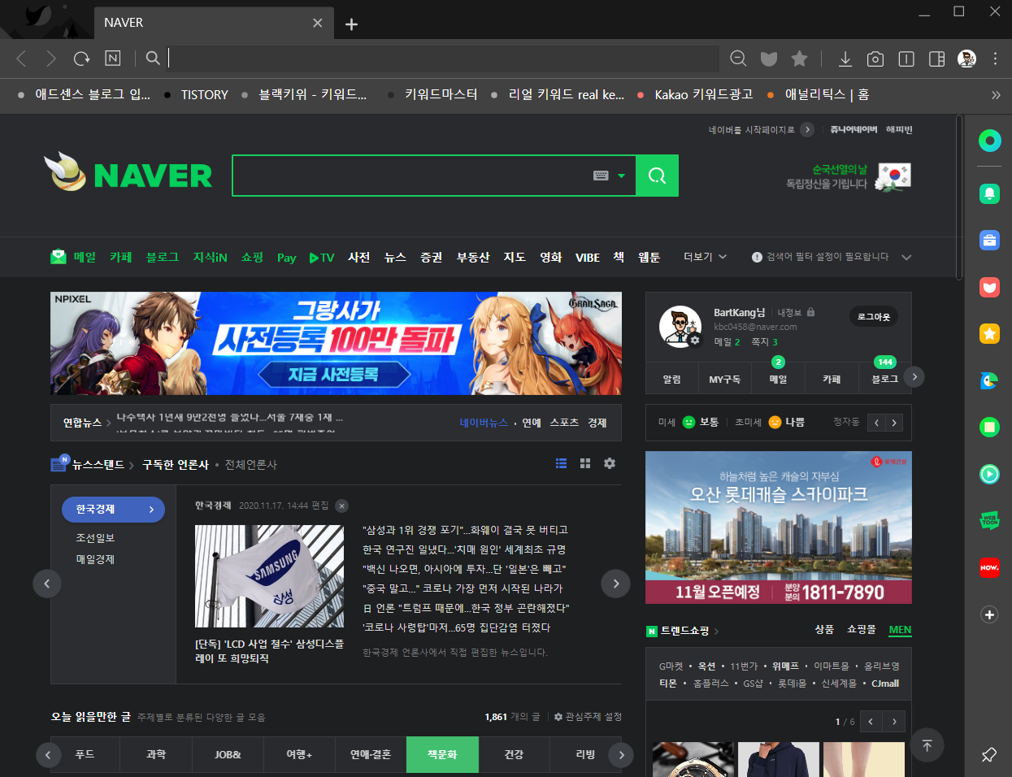Open 관심주제 설정 settings link
1012x777 pixels.
pos(588,717)
